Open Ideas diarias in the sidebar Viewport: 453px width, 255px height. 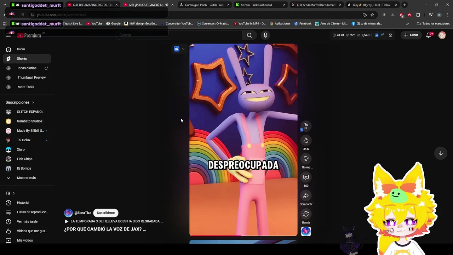27,68
